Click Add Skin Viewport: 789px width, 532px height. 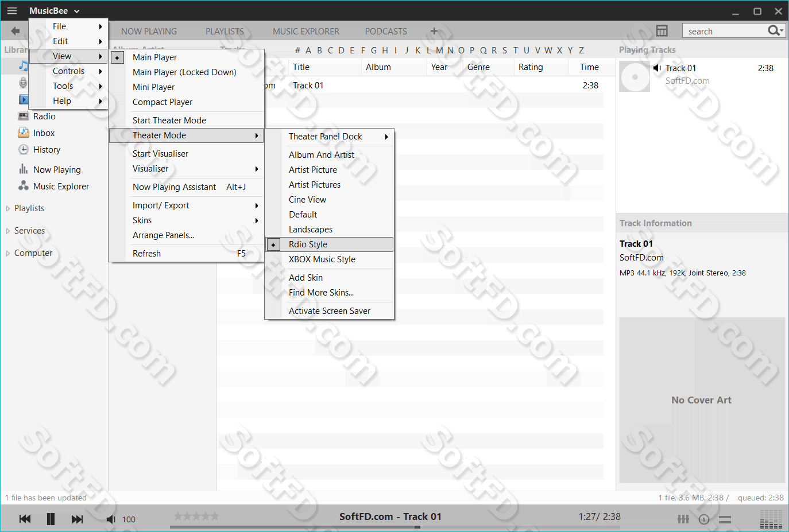point(330,278)
